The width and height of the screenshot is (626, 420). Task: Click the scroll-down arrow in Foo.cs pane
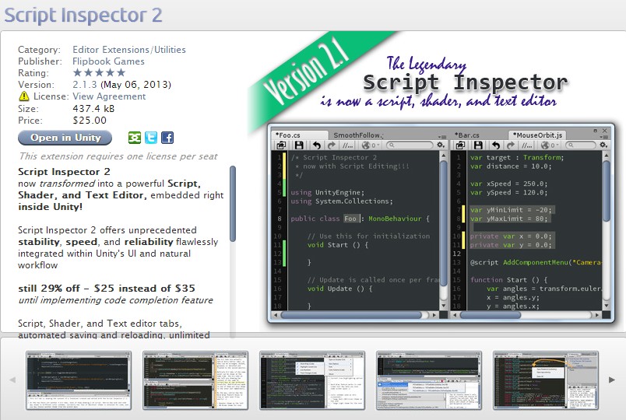443,306
